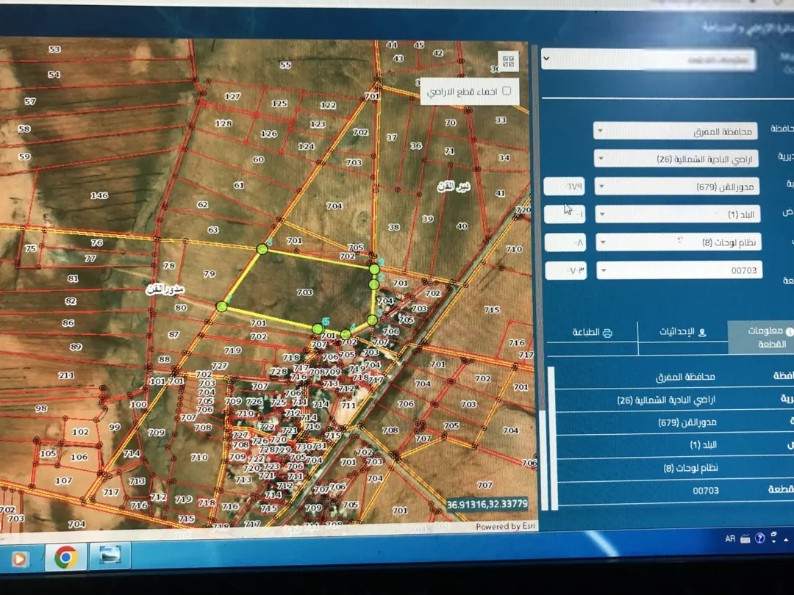Click the info icon on معلومات القطعة tab
Viewport: 794px width, 595px height.
[789, 332]
